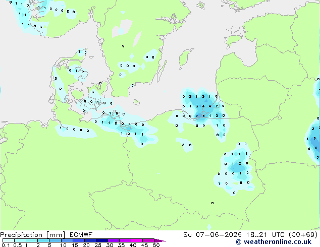Pick the 0.1–0.5 mm palest legend swatch
The width and height of the screenshot is (320, 247).
9,240
